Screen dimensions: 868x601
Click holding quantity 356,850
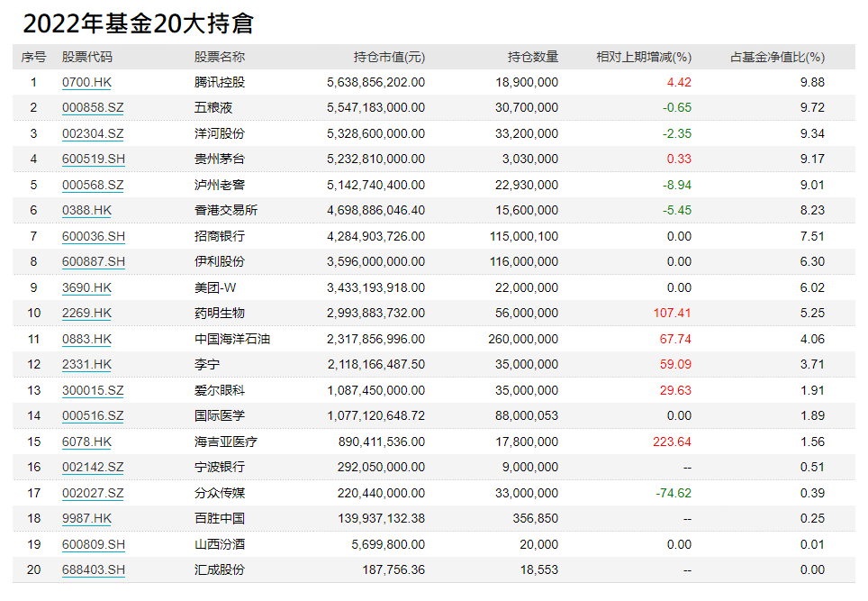coord(536,518)
